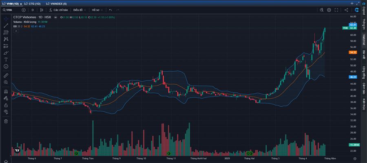
Task: Toggle magnet mode for drawings
Action: [x=6, y=91]
